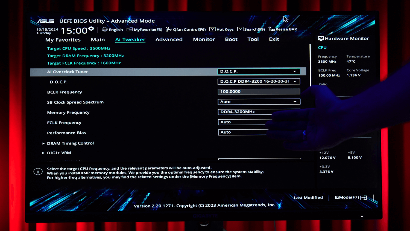Click the 10/15/2024 date display
This screenshot has height=231, width=410.
(47, 30)
